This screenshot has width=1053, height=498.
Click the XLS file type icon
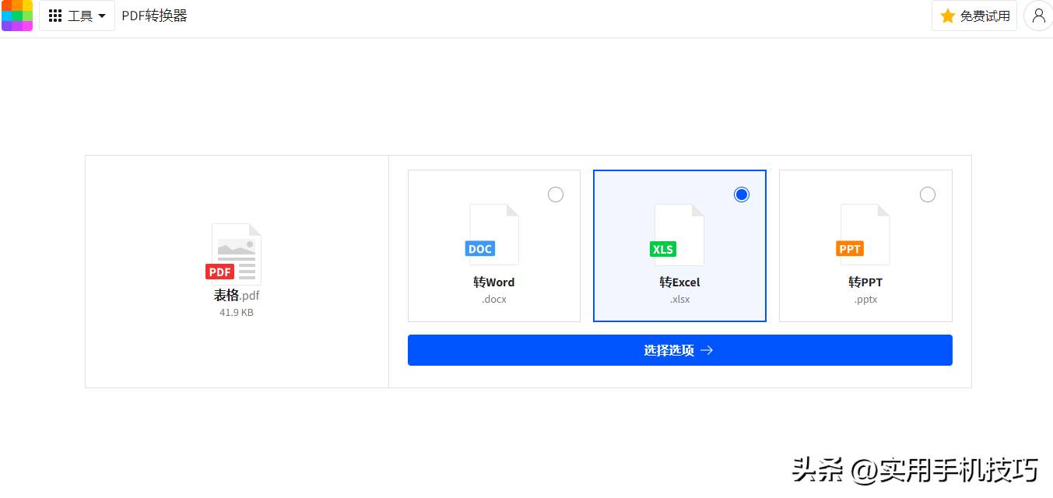(x=677, y=234)
